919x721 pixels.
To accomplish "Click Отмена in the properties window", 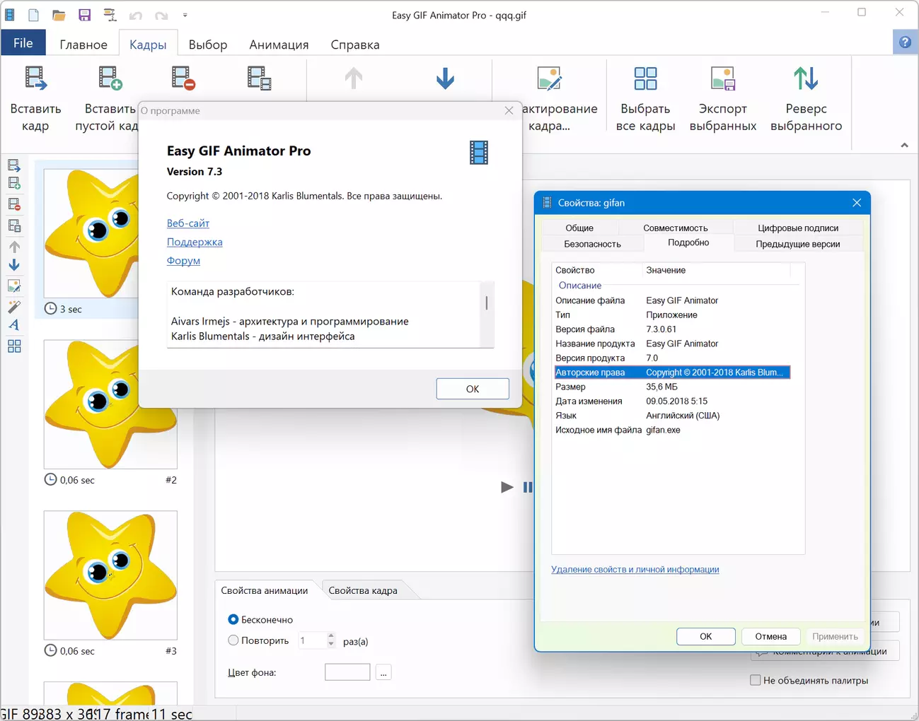I will click(771, 636).
